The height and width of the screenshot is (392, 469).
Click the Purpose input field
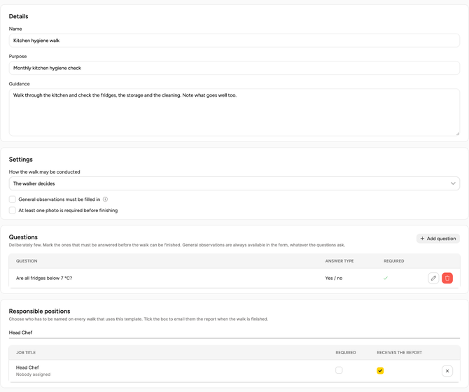pos(234,68)
